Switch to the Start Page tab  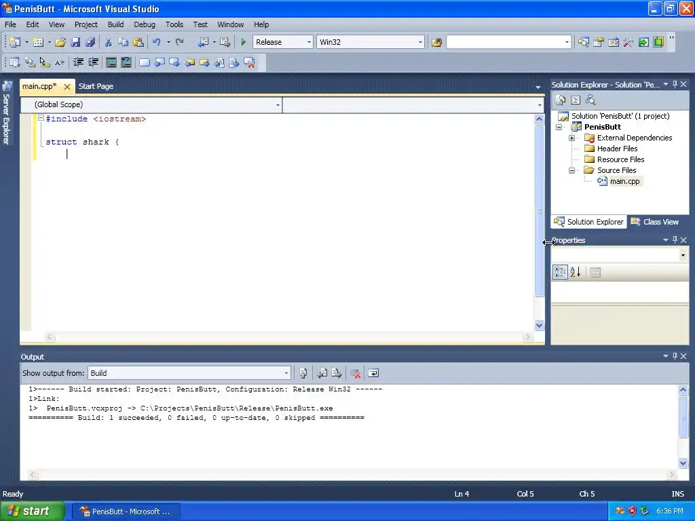point(96,86)
